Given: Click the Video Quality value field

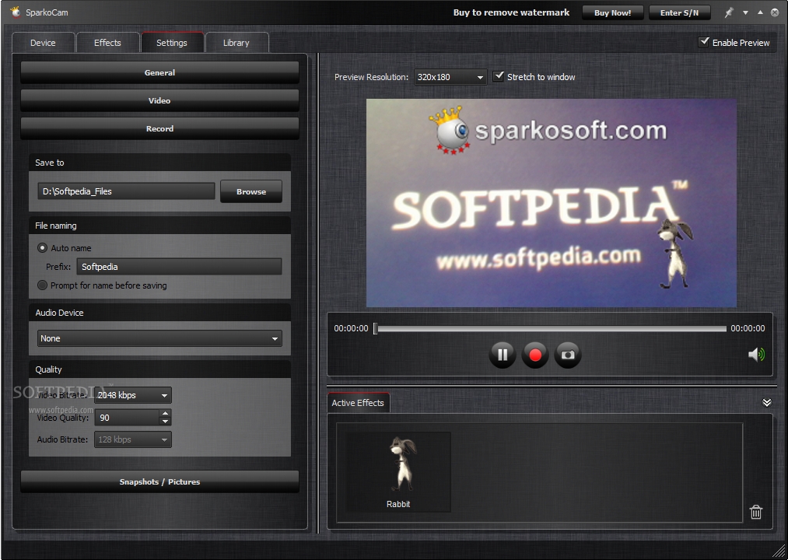Looking at the screenshot, I should point(127,417).
